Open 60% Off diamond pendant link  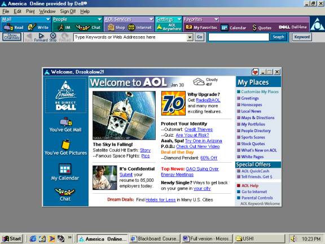pyautogui.click(x=209, y=158)
